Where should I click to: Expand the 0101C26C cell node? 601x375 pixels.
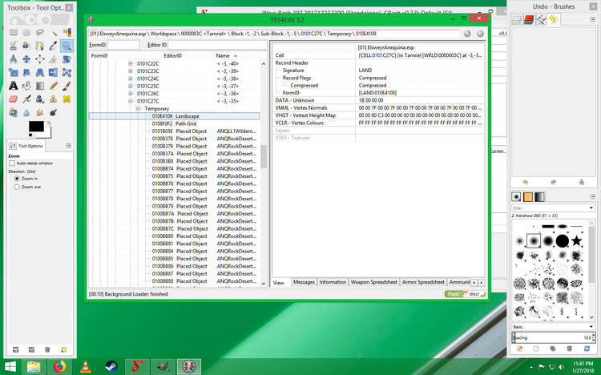pyautogui.click(x=131, y=94)
